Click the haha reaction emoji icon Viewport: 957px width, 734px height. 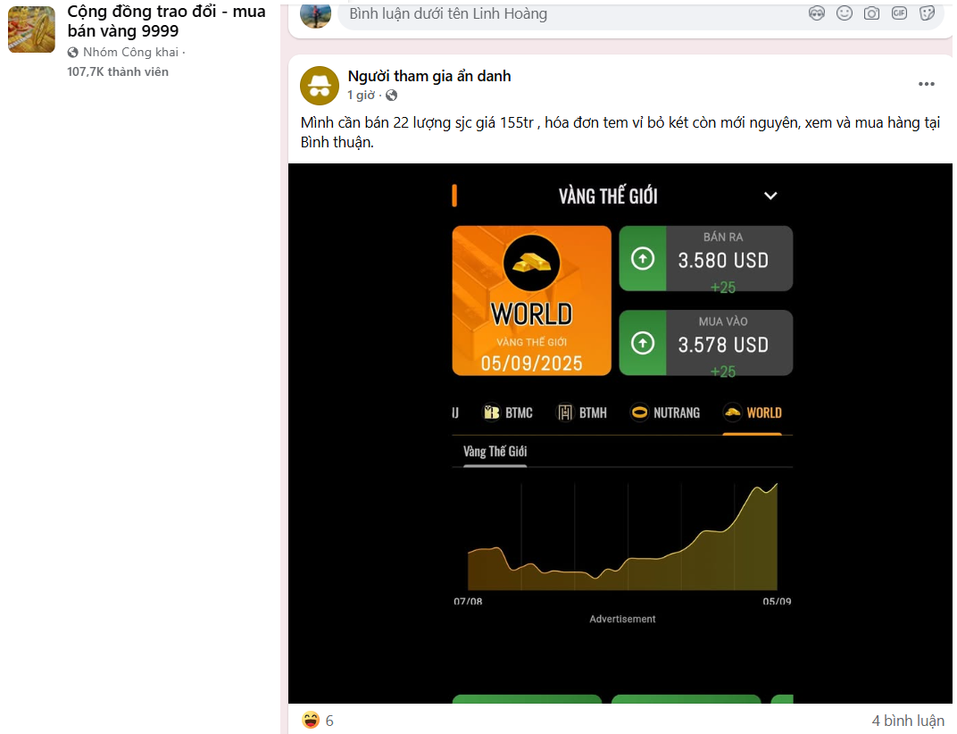tap(311, 720)
